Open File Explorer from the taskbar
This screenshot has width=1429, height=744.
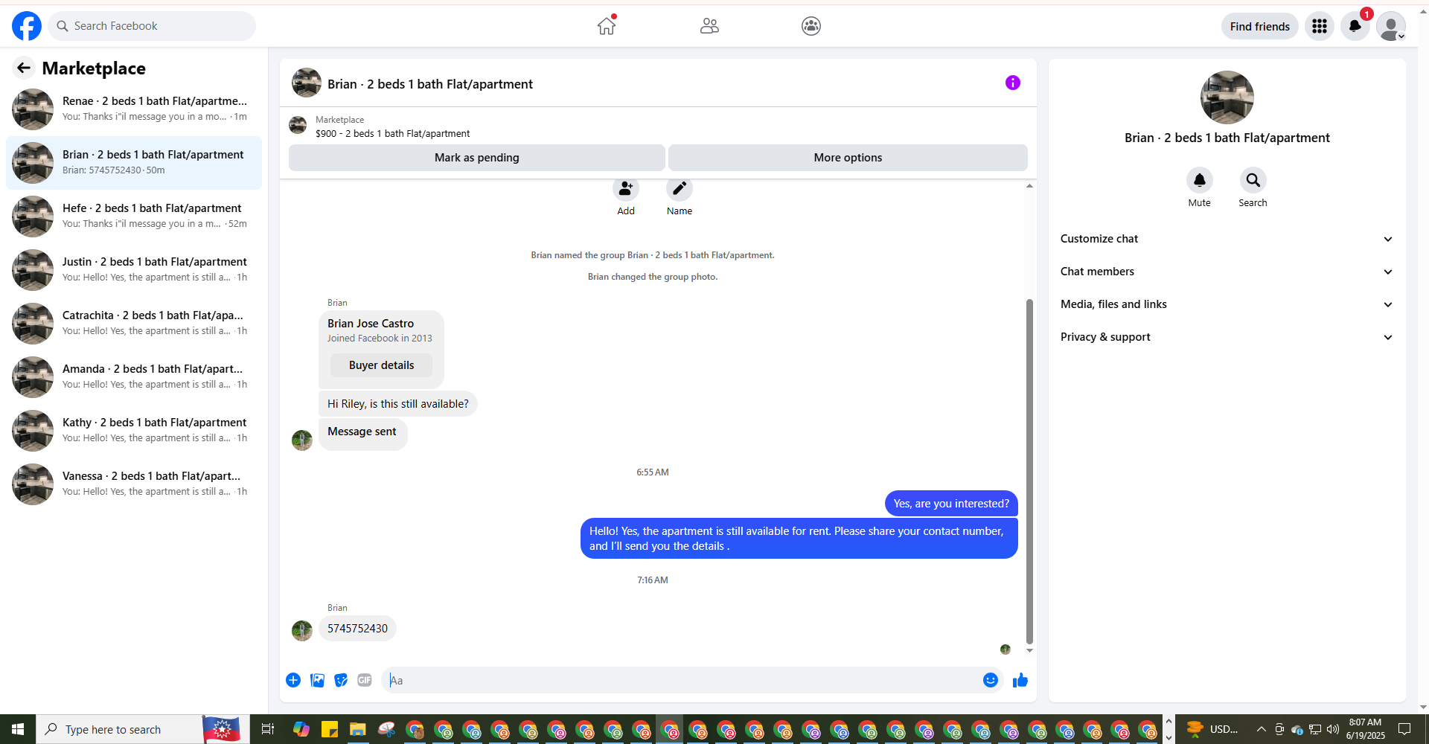[x=358, y=729]
